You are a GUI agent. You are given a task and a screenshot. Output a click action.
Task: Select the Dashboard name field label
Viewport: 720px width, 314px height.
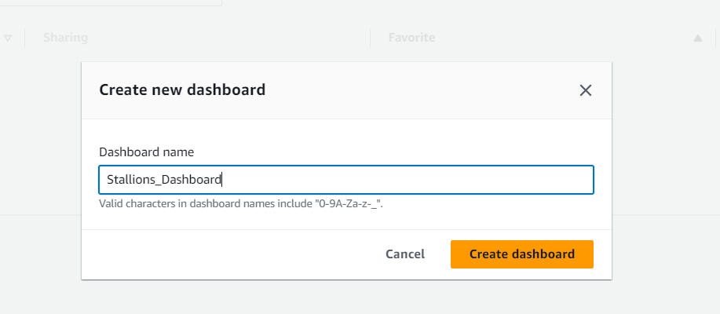point(147,152)
